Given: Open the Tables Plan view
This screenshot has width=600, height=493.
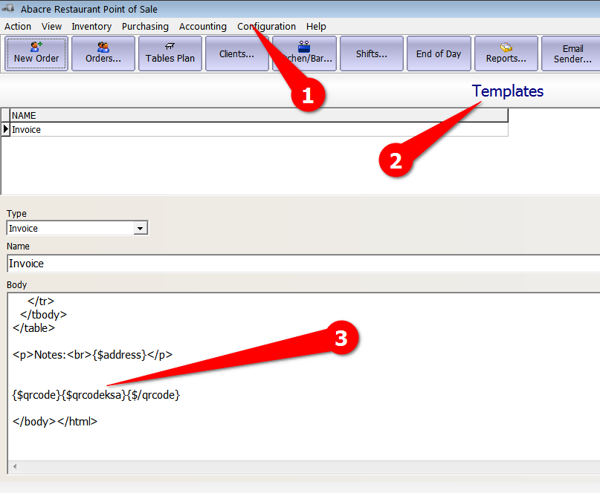Looking at the screenshot, I should pyautogui.click(x=170, y=53).
